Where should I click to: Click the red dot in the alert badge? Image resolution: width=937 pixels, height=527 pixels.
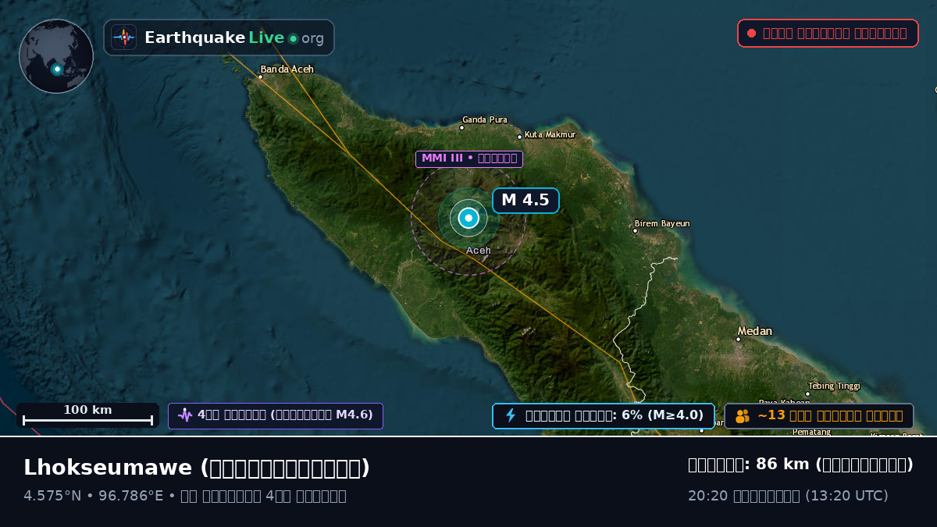751,33
